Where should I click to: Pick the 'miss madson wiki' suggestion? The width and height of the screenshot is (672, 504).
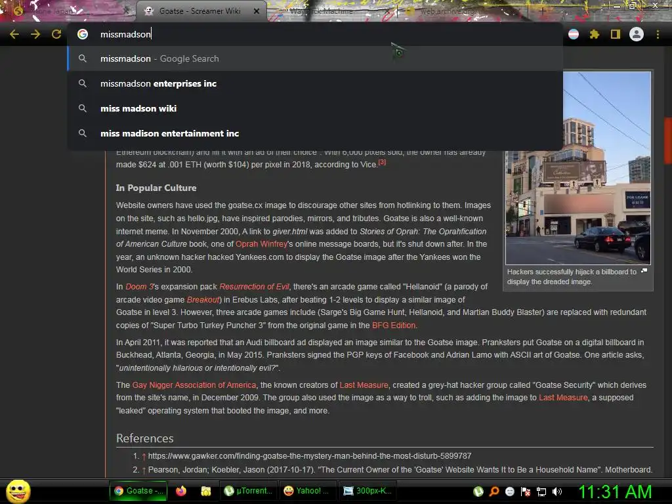click(315, 108)
